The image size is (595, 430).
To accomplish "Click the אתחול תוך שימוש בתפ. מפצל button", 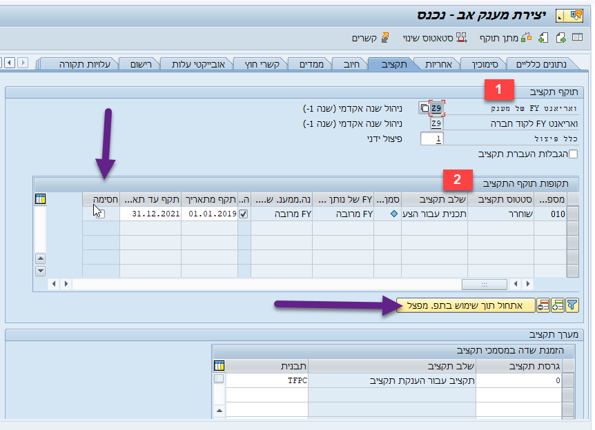I will pos(465,305).
